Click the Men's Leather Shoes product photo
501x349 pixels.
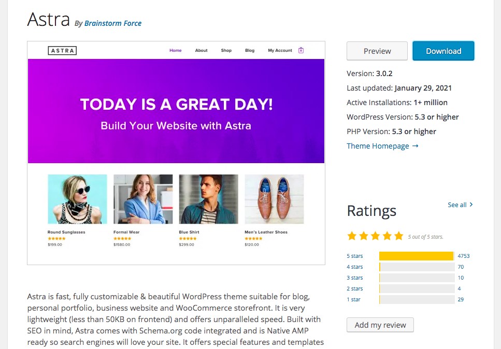coord(274,199)
